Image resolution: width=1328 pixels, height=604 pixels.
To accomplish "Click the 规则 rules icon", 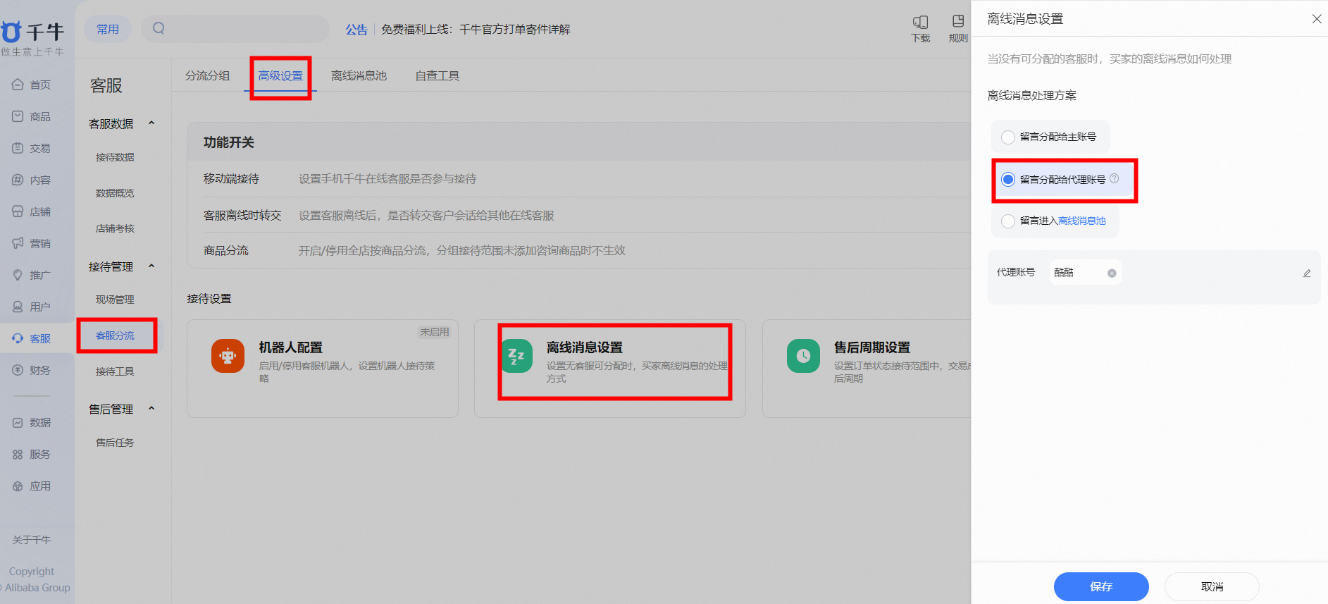I will pyautogui.click(x=958, y=21).
